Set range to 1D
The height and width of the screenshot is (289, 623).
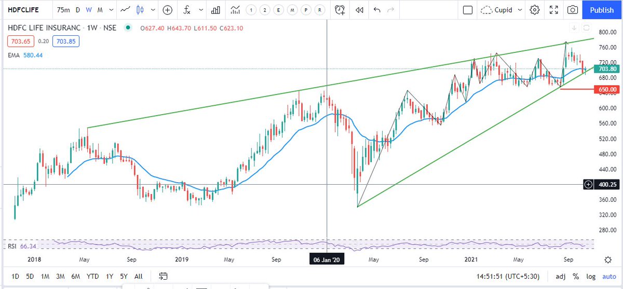16,276
